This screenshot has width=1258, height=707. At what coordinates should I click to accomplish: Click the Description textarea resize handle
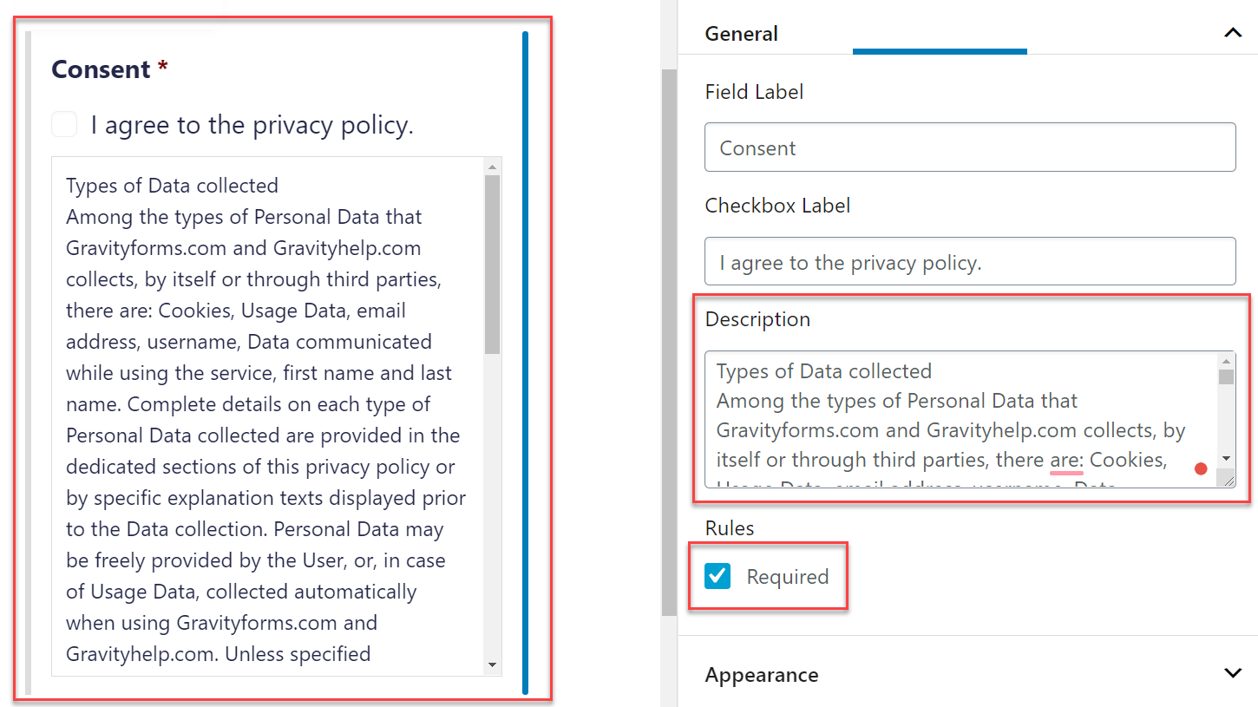[1226, 478]
